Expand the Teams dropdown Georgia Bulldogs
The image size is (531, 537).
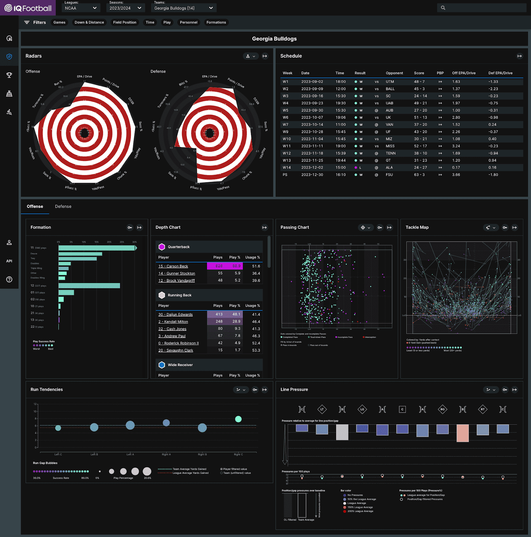pos(183,8)
